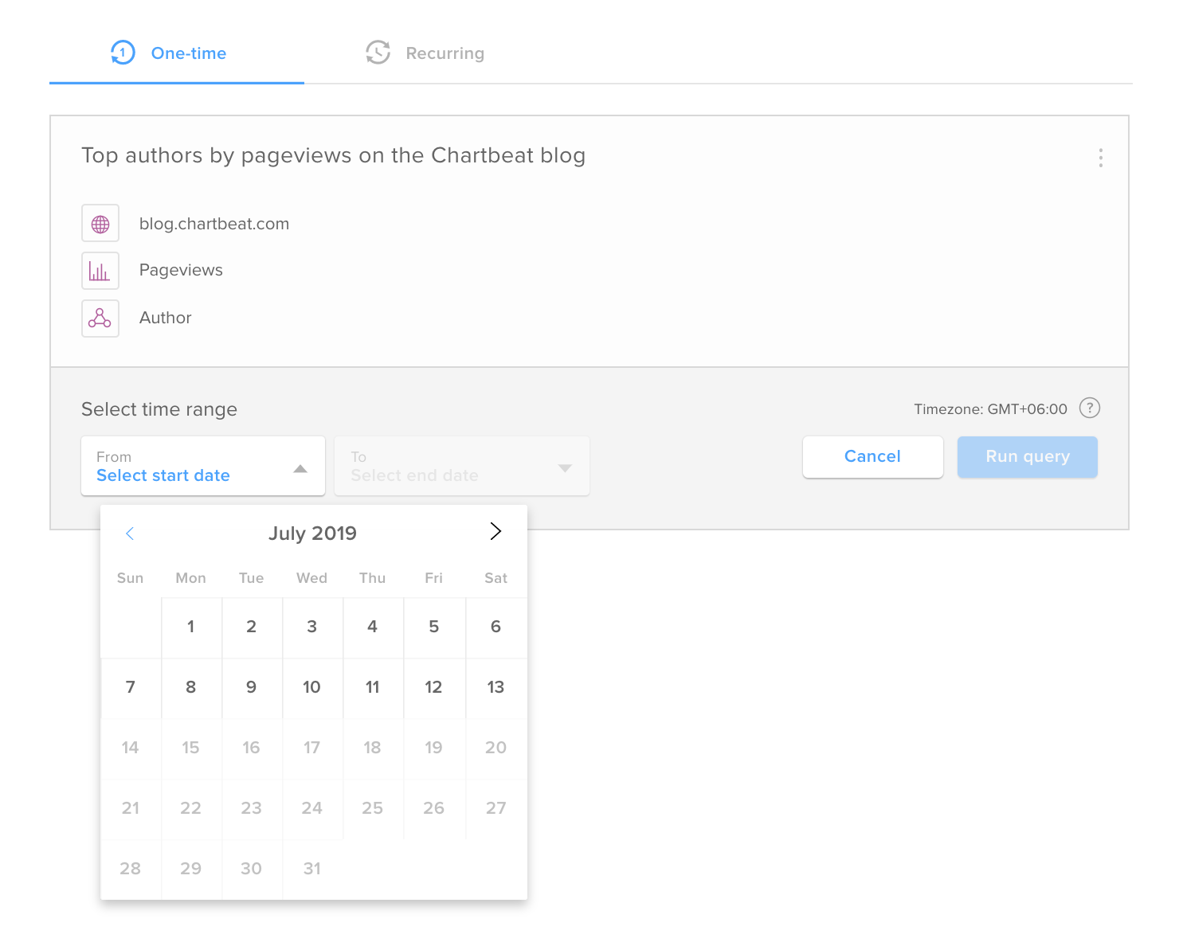Select July 10 in the calendar
This screenshot has width=1179, height=938.
pos(312,688)
